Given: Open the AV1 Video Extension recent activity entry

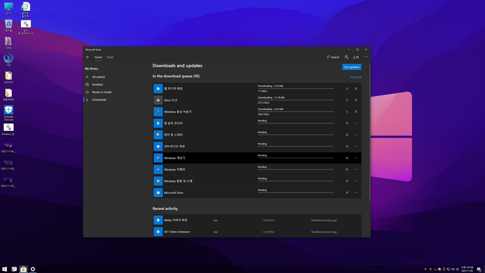Looking at the screenshot, I should point(257,232).
